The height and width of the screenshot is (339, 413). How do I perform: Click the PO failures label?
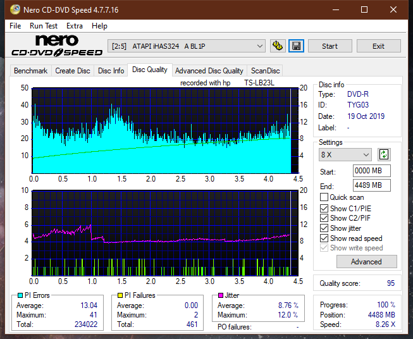[235, 327]
